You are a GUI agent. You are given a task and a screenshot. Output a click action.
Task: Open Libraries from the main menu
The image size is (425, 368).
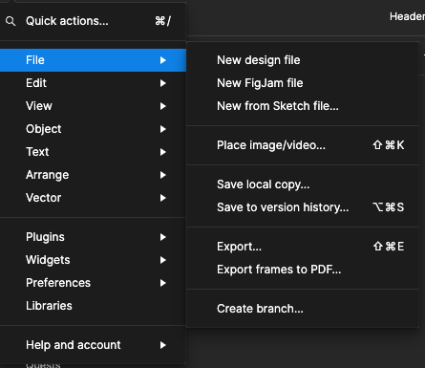pyautogui.click(x=93, y=306)
